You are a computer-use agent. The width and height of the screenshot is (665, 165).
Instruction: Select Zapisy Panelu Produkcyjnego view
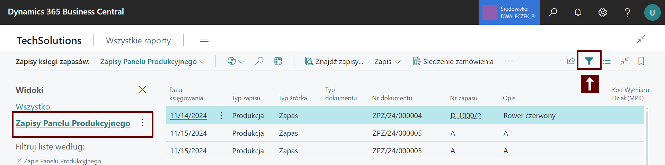tap(73, 123)
